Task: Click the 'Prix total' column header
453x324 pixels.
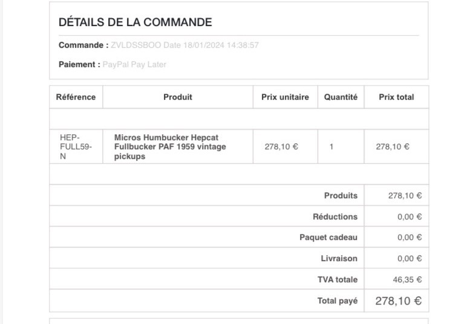Action: coord(396,97)
